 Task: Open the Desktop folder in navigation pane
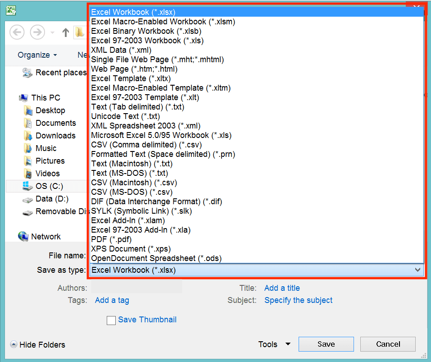point(45,110)
